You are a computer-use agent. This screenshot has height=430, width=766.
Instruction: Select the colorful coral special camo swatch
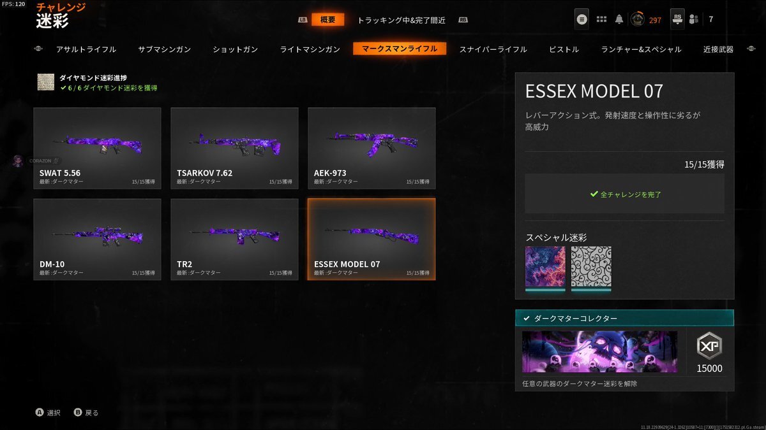(545, 269)
